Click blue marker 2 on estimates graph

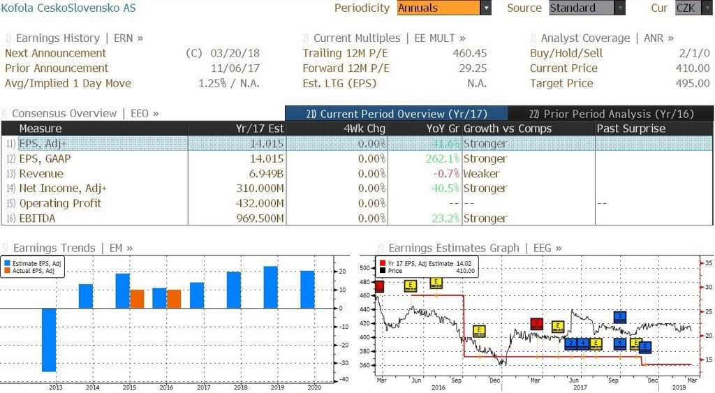tap(570, 343)
